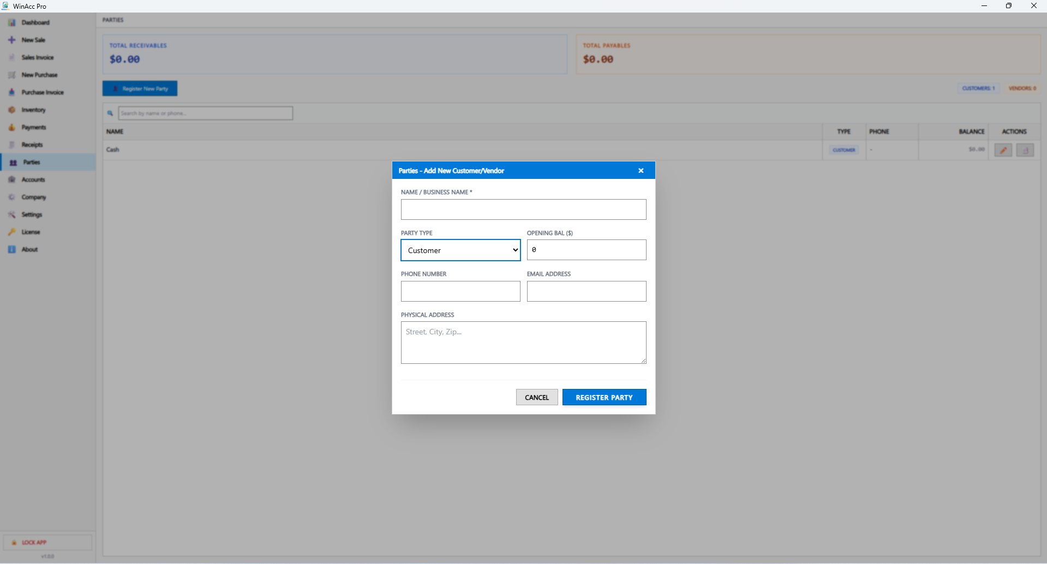Click the New Sale plus icon

tap(12, 40)
